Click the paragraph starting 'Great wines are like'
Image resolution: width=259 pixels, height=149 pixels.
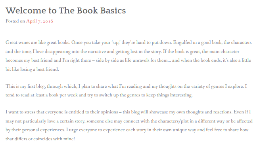(129, 56)
